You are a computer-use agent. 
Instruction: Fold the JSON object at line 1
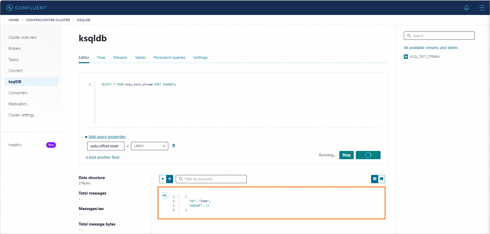[x=177, y=197]
